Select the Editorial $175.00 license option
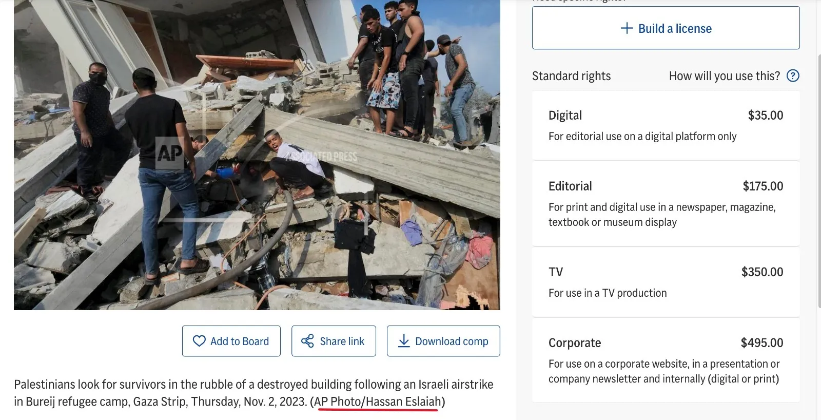821x420 pixels. tap(666, 204)
